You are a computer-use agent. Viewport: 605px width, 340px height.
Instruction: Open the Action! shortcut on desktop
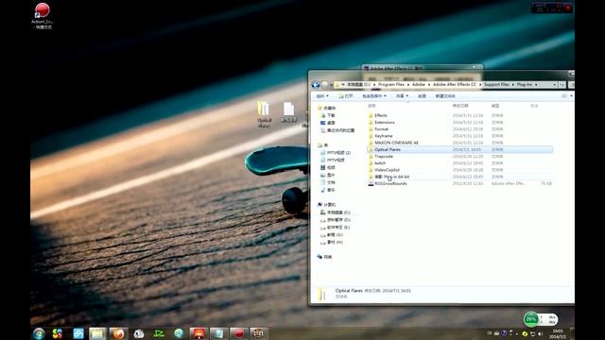pyautogui.click(x=42, y=16)
